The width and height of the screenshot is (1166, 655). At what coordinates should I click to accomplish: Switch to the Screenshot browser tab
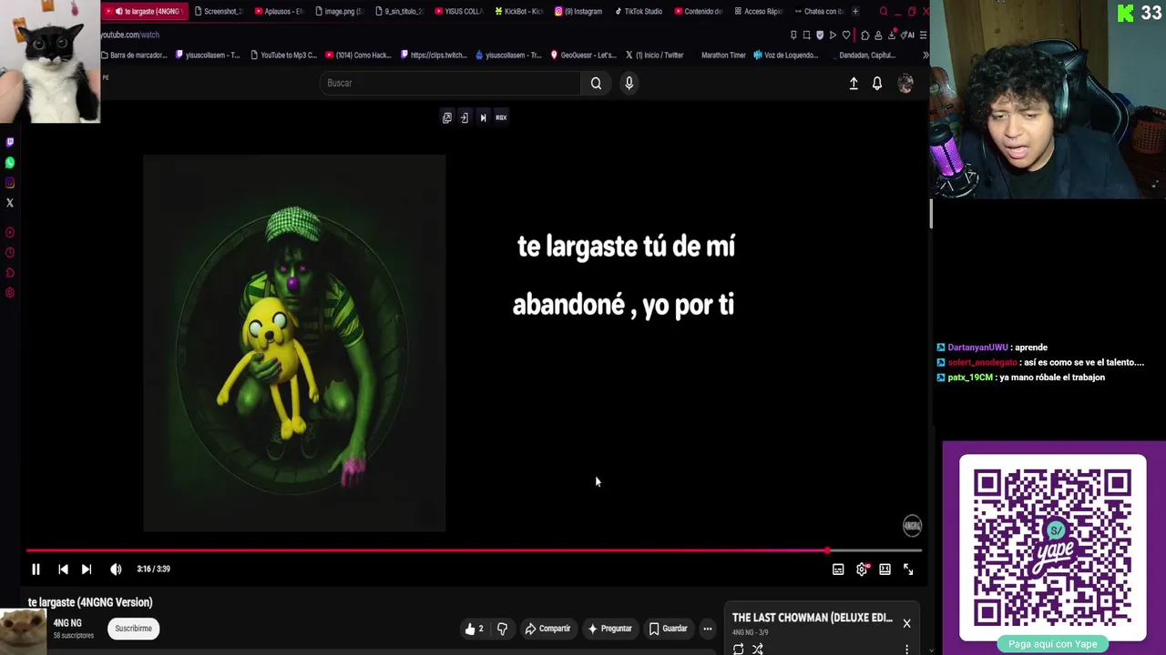coord(218,12)
